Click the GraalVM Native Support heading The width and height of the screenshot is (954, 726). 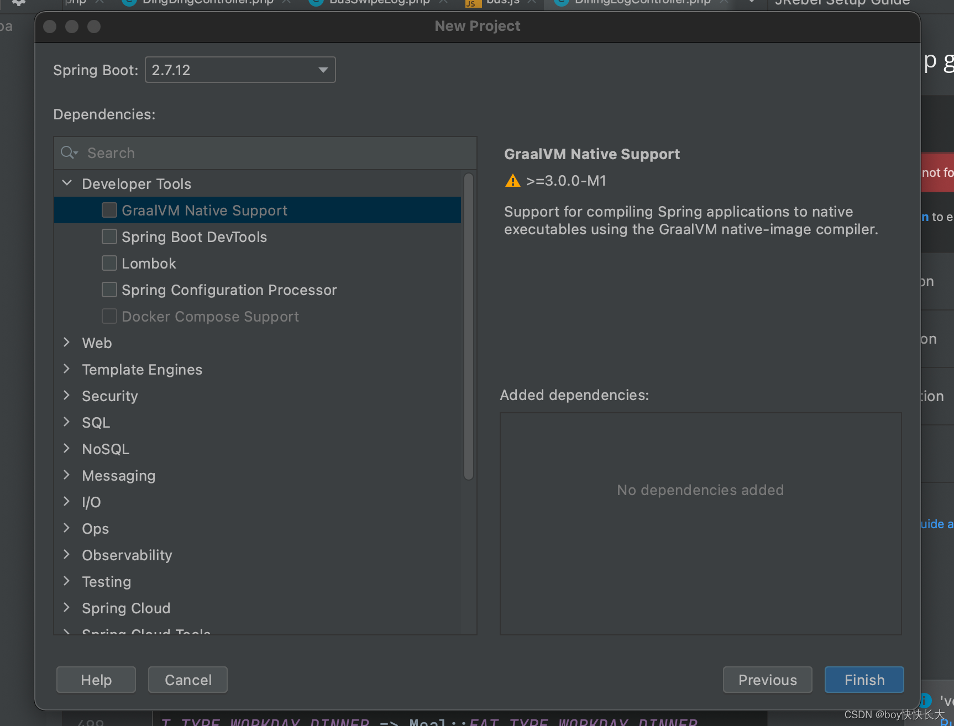click(592, 154)
